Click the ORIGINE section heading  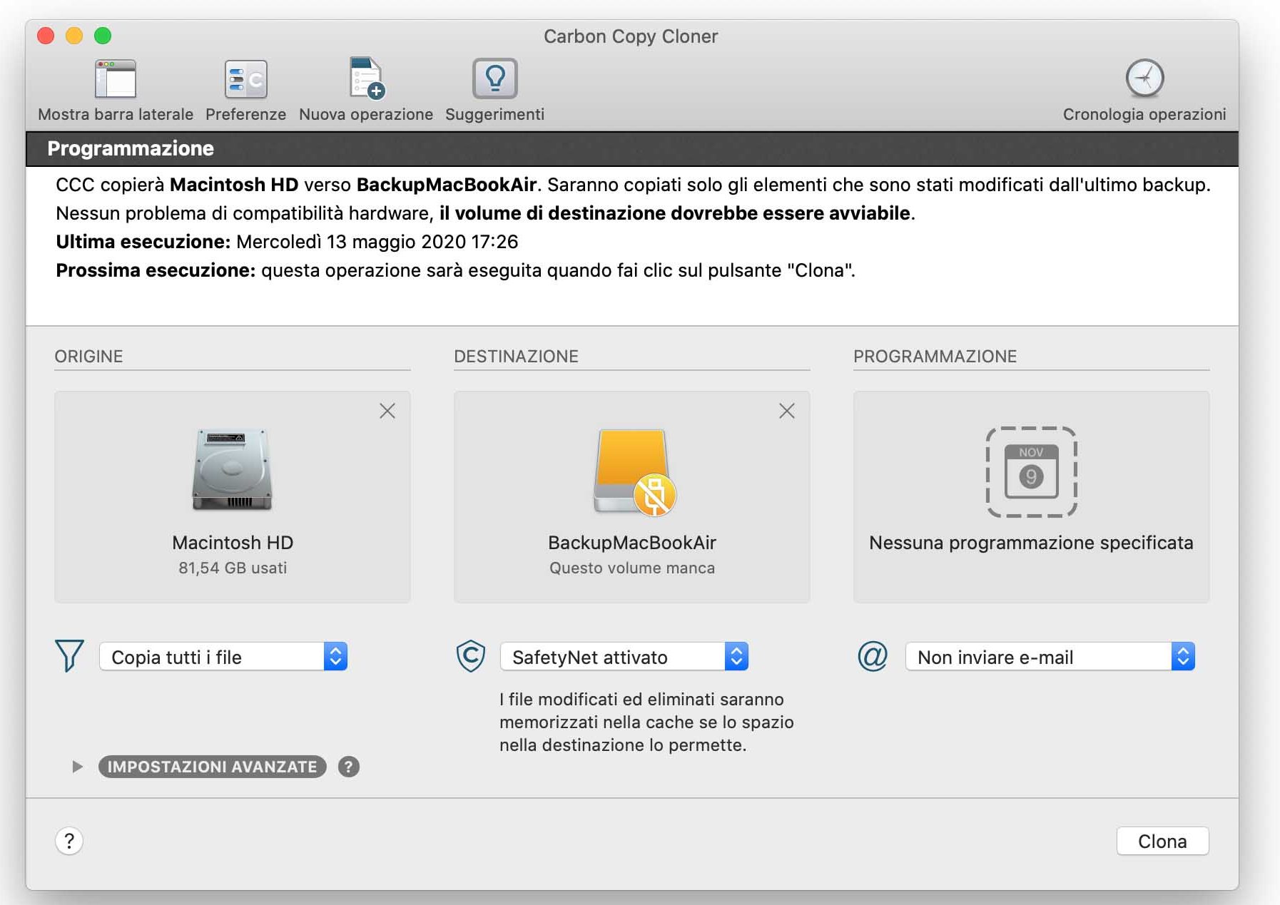[89, 357]
